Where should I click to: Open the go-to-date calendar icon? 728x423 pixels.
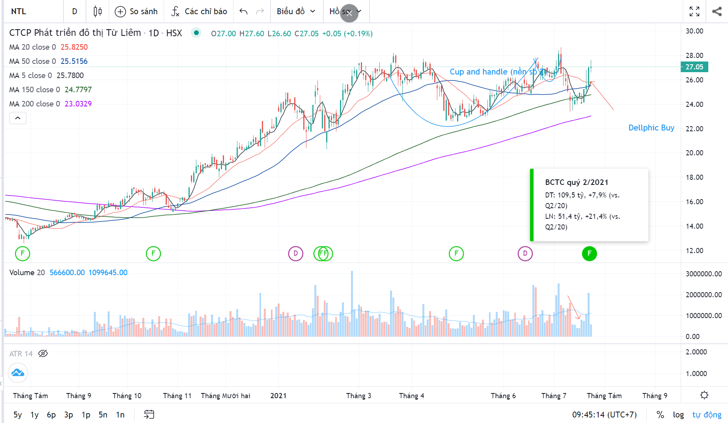[149, 414]
